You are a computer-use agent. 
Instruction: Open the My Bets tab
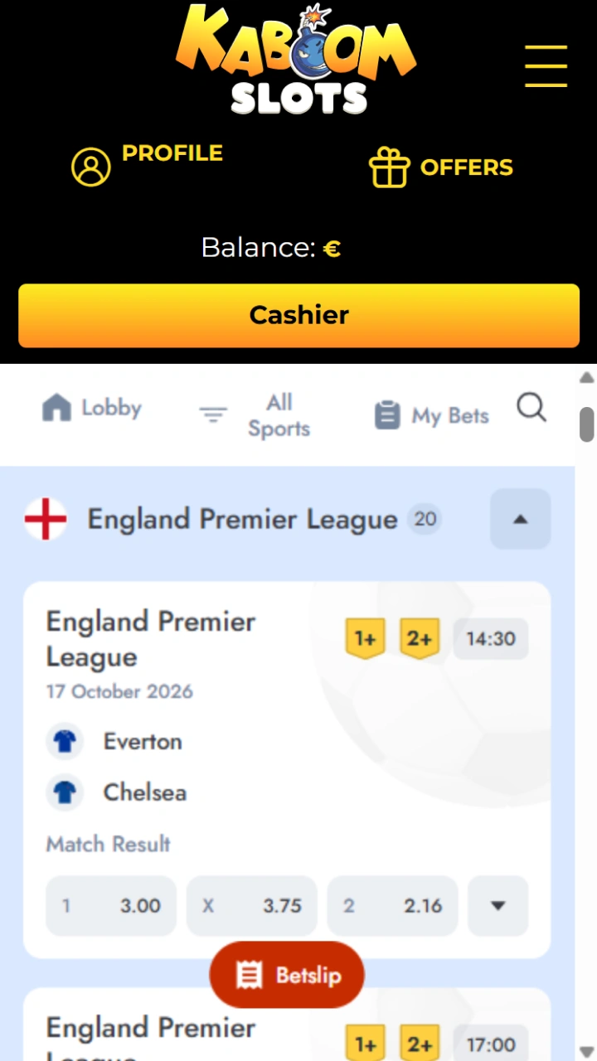(431, 415)
